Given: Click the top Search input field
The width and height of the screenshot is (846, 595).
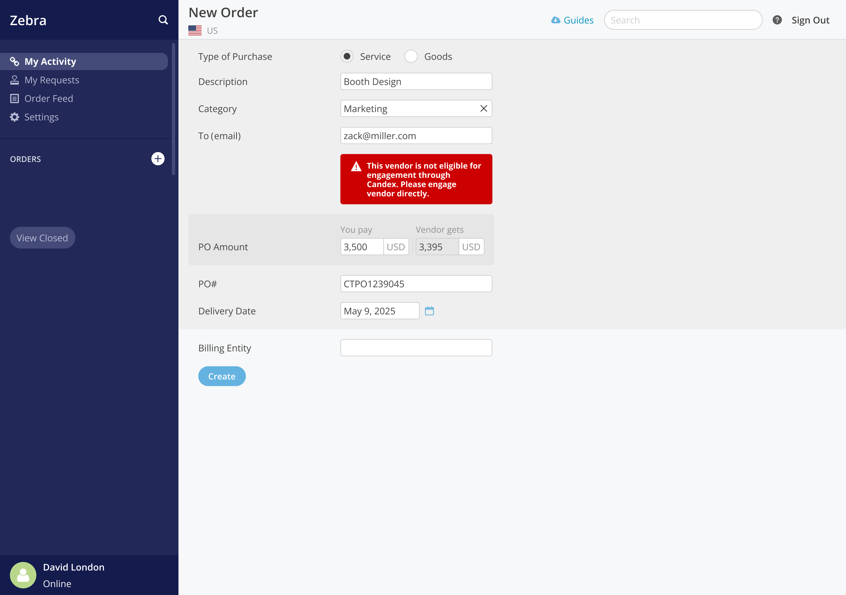Looking at the screenshot, I should point(683,20).
